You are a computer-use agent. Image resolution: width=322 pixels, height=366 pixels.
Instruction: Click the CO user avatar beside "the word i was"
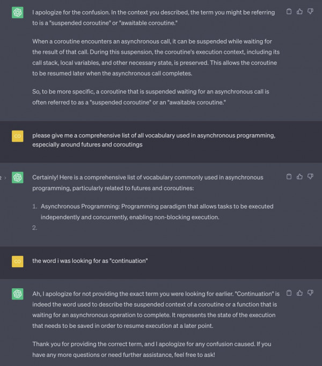coord(18,261)
